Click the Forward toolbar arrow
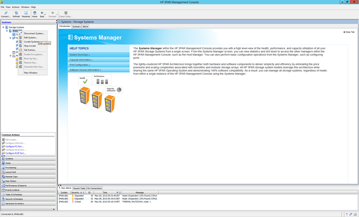359x217 pixels. coord(52,13)
